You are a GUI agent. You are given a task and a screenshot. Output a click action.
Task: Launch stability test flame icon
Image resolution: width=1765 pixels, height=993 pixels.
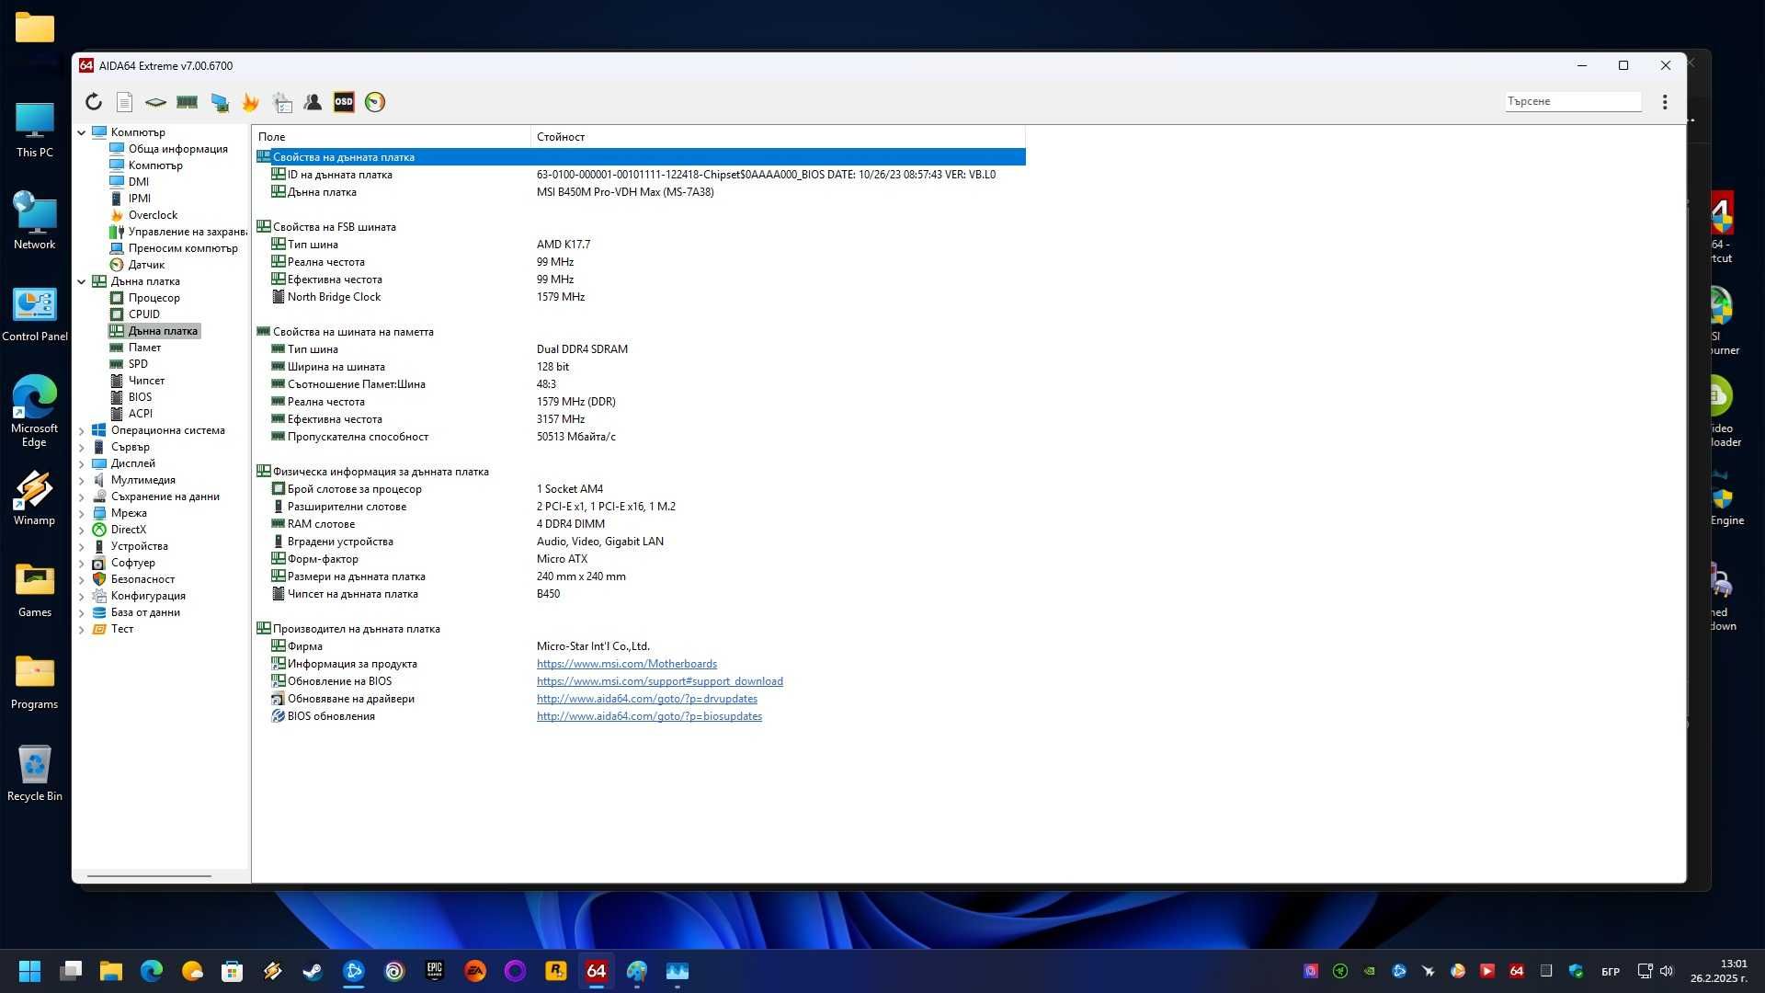click(250, 102)
